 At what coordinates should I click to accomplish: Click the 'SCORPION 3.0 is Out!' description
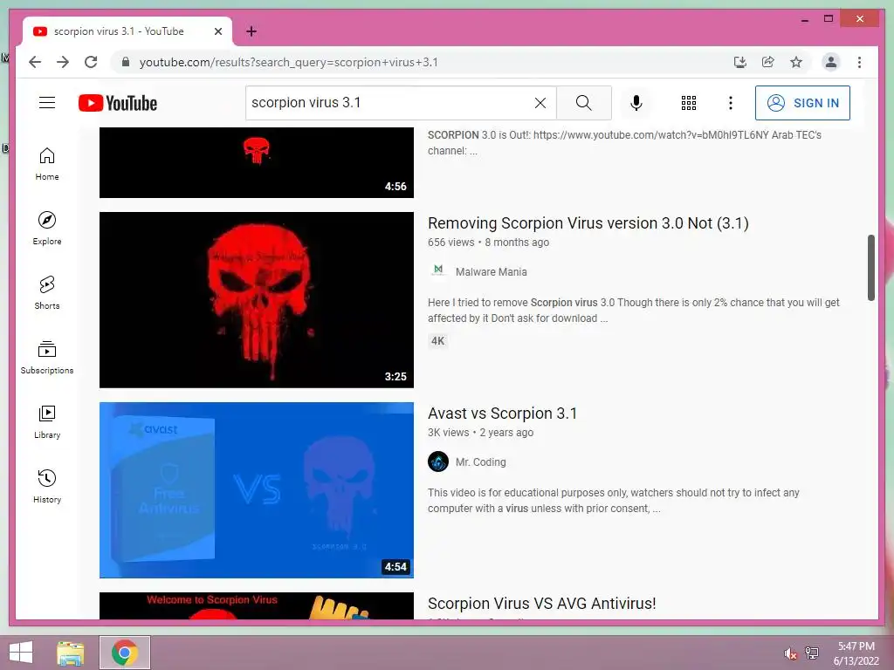point(624,142)
